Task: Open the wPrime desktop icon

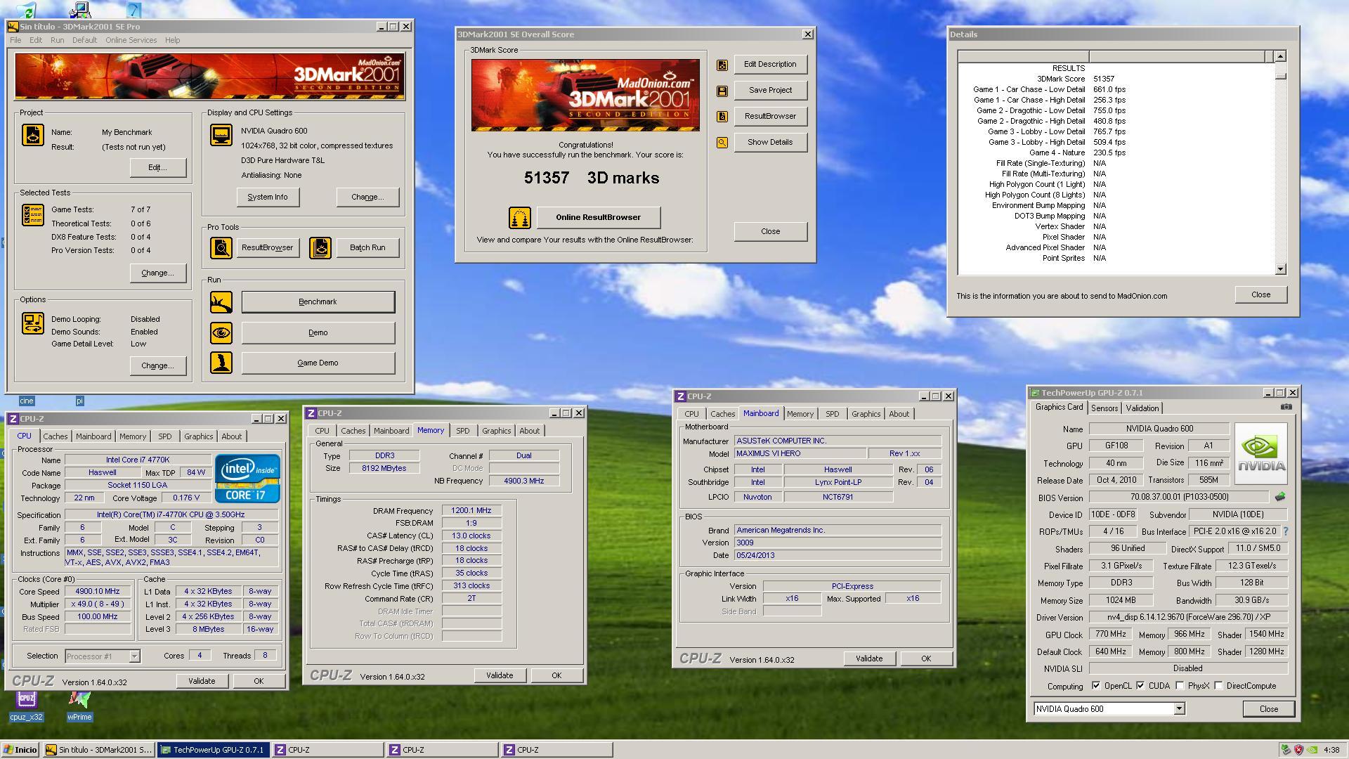Action: pos(79,706)
